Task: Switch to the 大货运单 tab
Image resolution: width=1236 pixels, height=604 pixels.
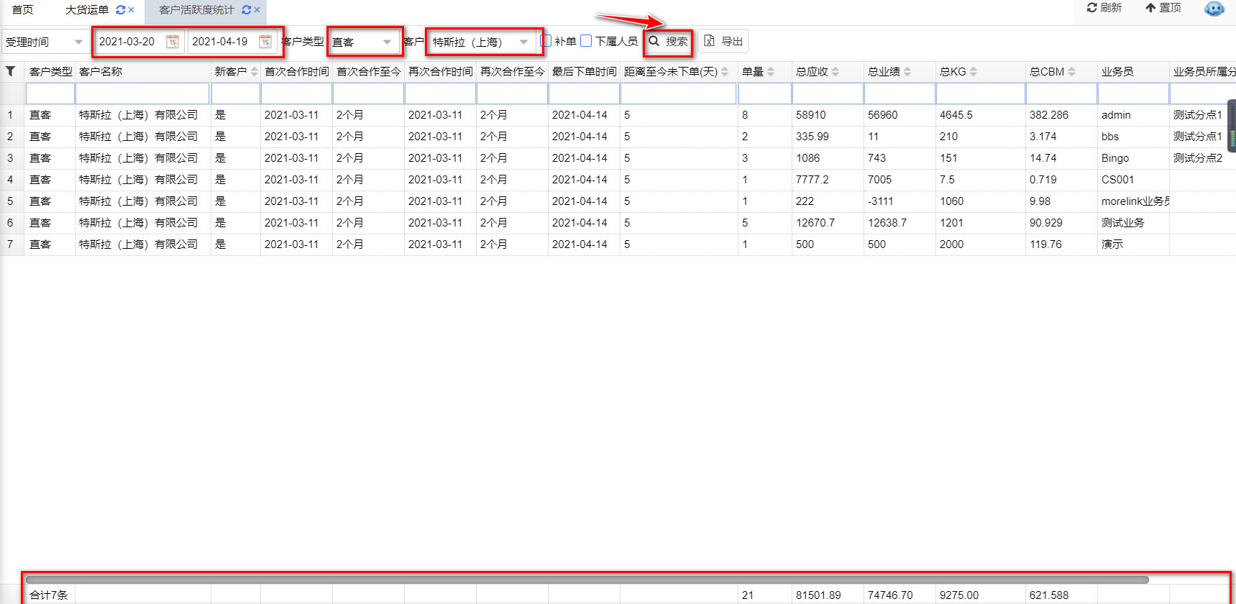Action: [x=87, y=10]
